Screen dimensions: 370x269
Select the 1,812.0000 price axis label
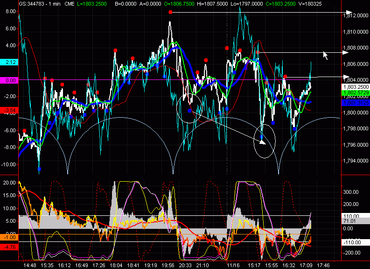[x=356, y=15]
